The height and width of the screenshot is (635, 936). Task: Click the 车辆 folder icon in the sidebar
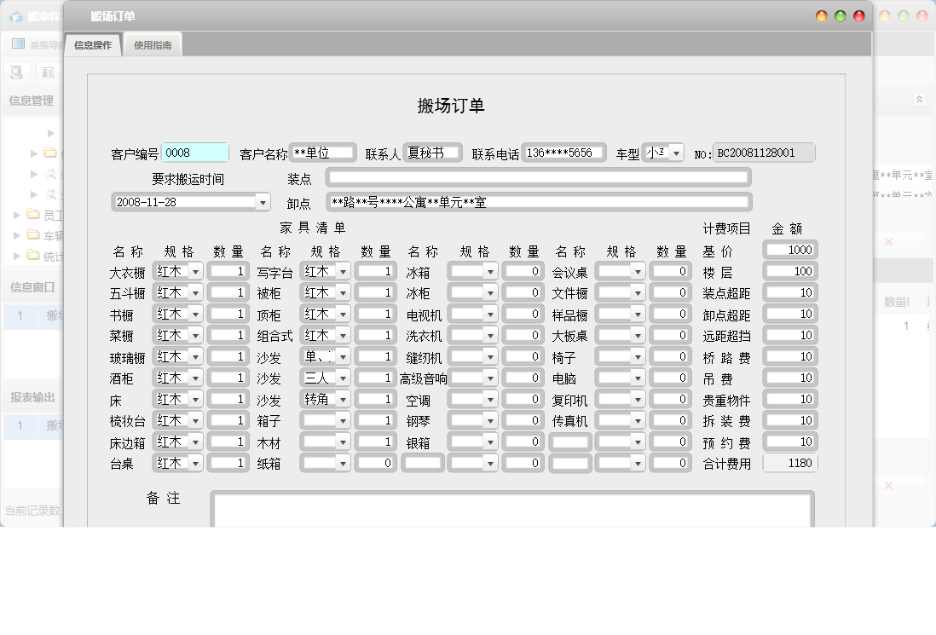(x=32, y=234)
